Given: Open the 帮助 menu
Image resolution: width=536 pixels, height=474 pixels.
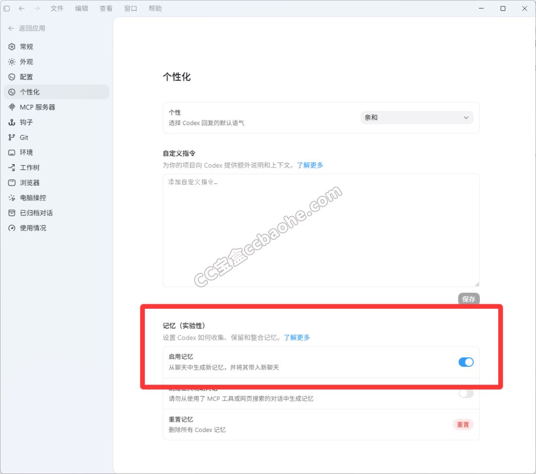Looking at the screenshot, I should (155, 8).
